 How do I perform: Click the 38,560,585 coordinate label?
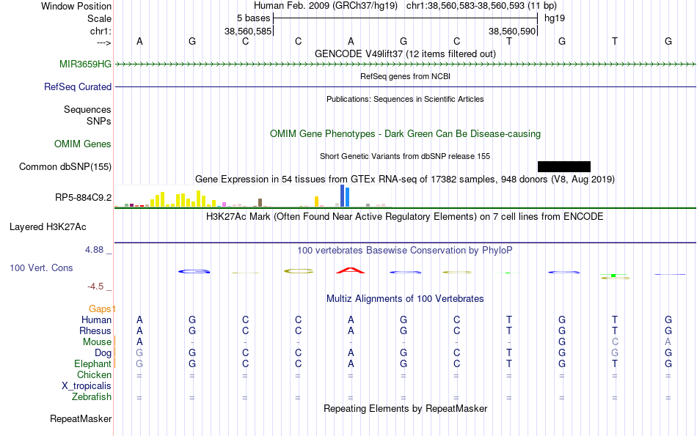click(247, 32)
